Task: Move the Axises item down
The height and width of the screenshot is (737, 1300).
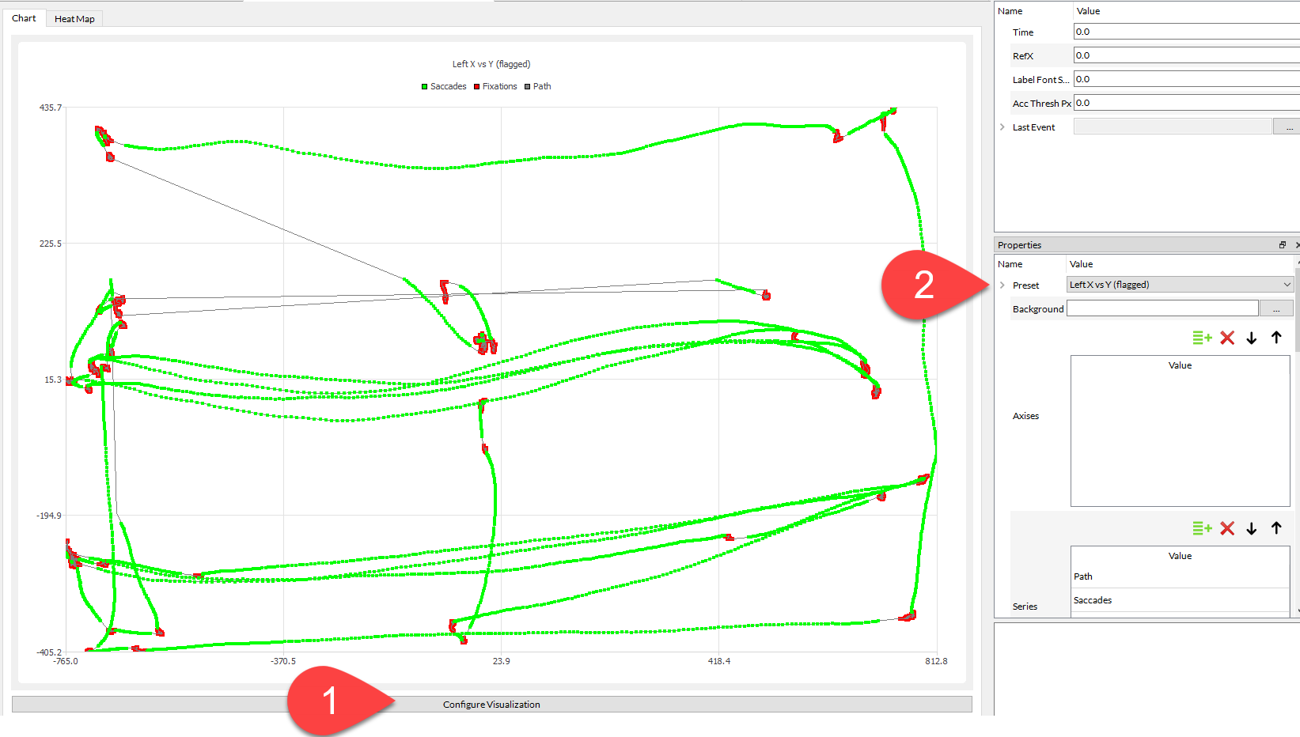Action: 1252,338
